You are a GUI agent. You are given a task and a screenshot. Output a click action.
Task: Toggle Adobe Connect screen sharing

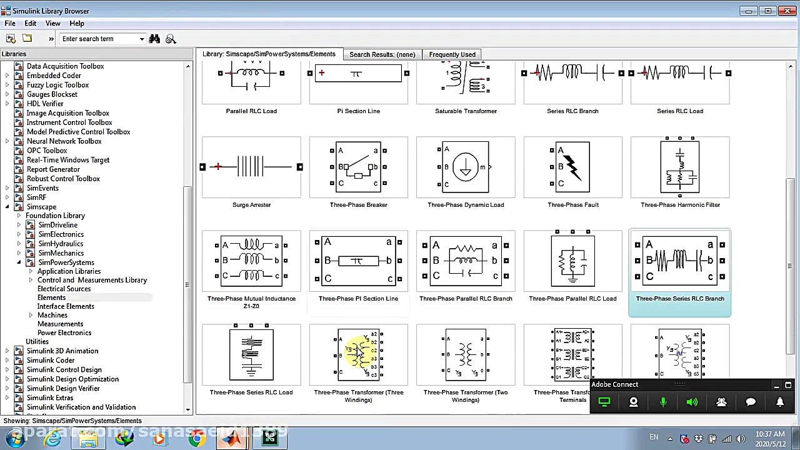[x=604, y=402]
